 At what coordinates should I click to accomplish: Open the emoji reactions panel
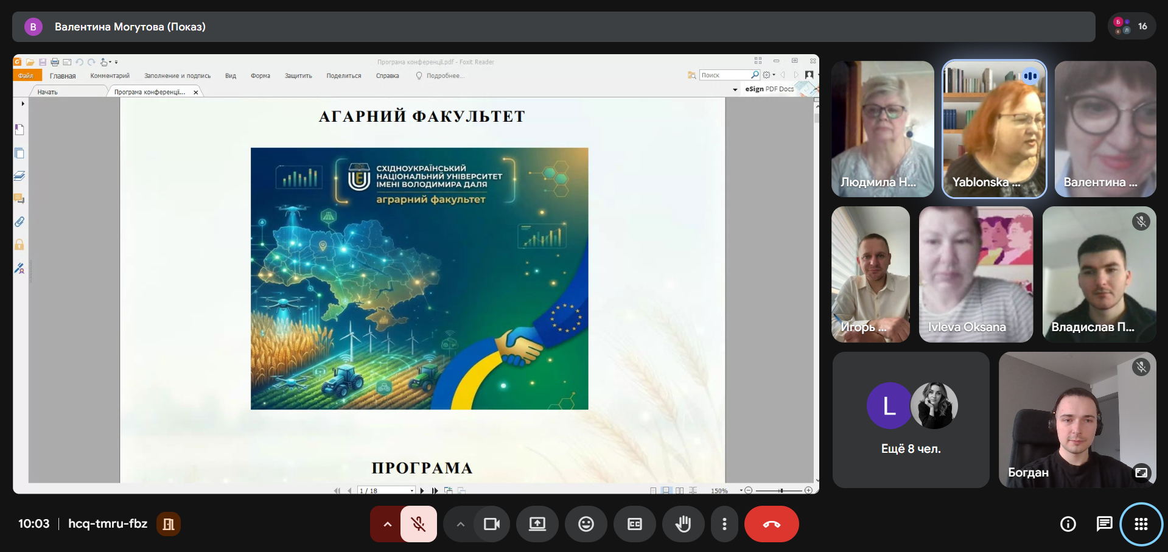(586, 524)
